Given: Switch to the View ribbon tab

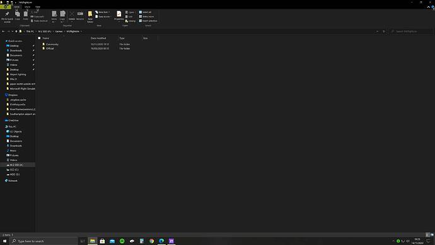Looking at the screenshot, I should (x=37, y=7).
